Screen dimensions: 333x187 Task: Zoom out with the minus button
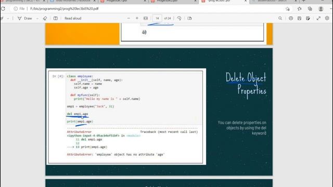[x=129, y=19]
